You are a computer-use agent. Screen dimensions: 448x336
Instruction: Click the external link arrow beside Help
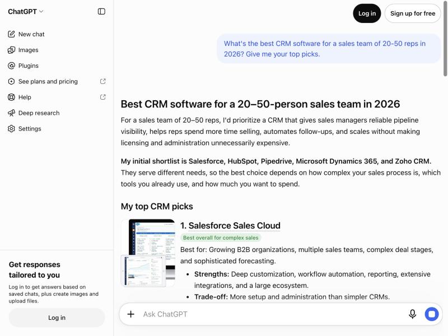[103, 97]
